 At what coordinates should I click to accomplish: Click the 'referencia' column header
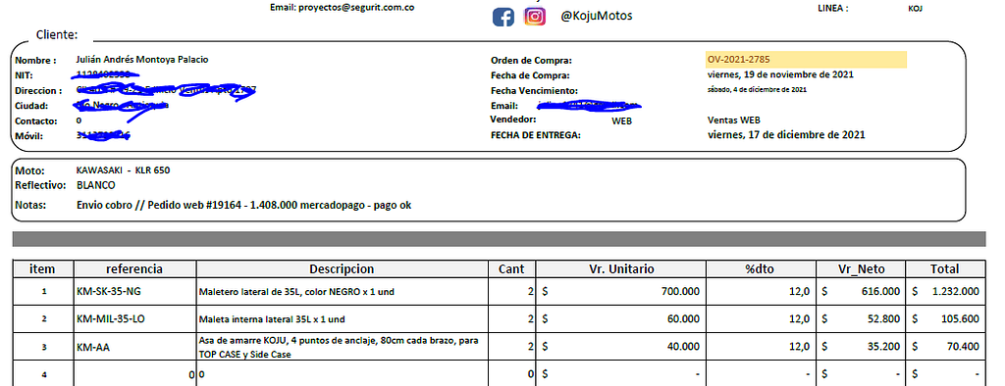pos(134,269)
